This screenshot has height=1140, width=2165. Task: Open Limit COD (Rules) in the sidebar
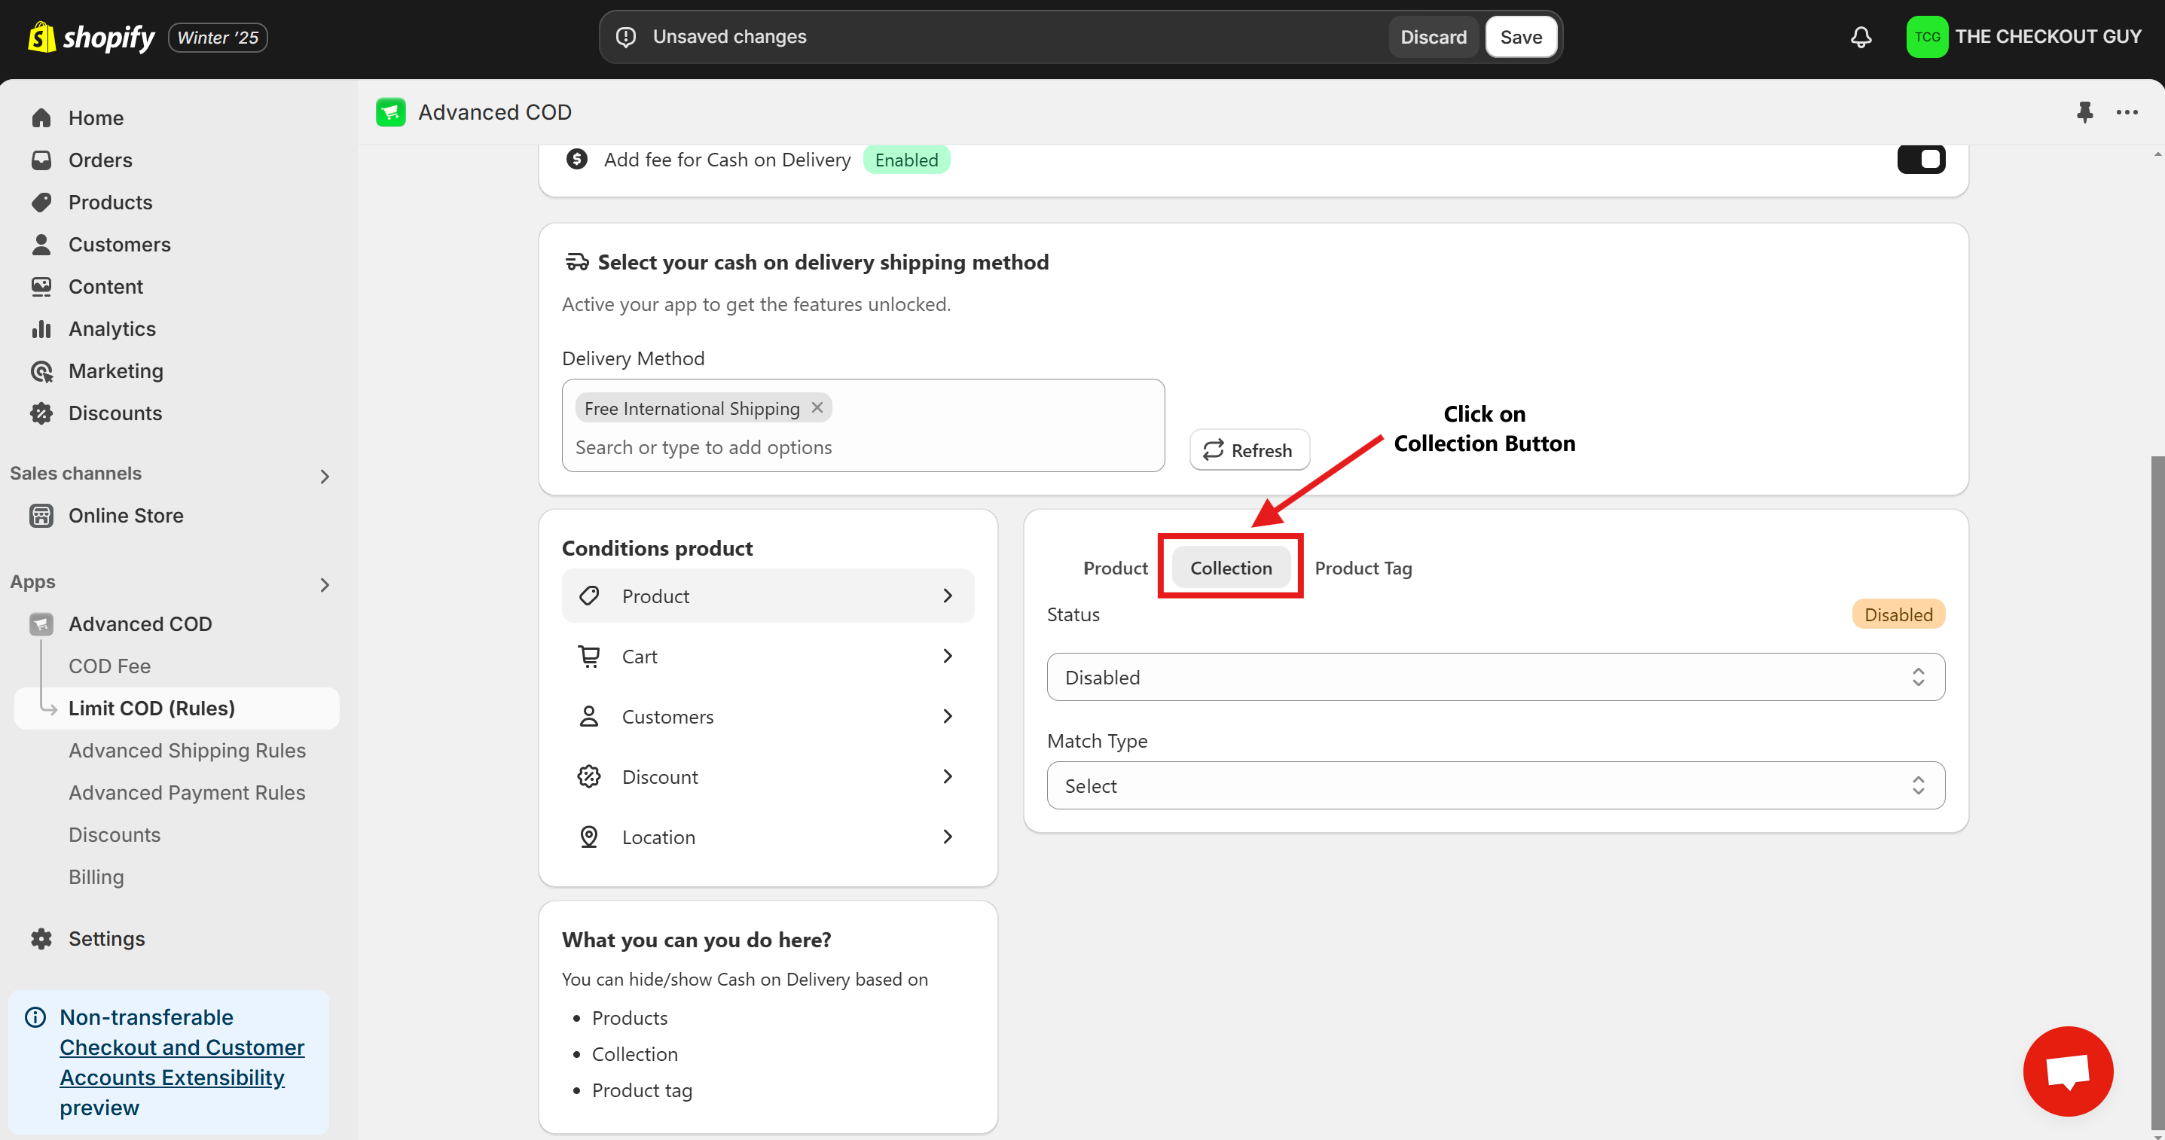pos(176,709)
